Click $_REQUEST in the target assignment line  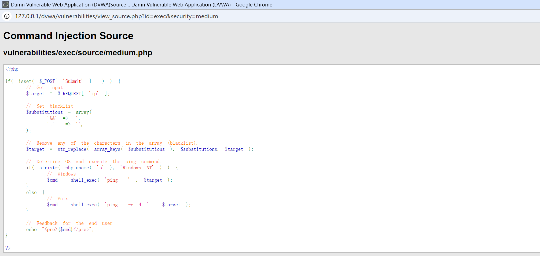point(69,94)
